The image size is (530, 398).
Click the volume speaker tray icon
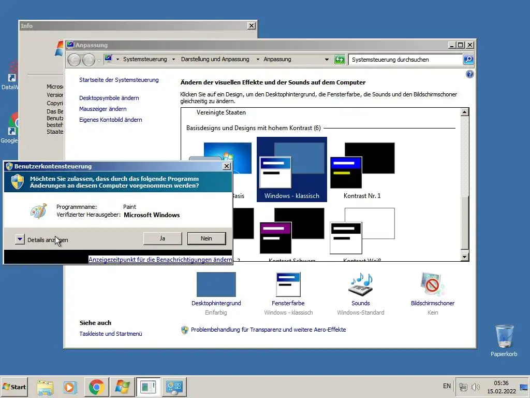(x=475, y=387)
